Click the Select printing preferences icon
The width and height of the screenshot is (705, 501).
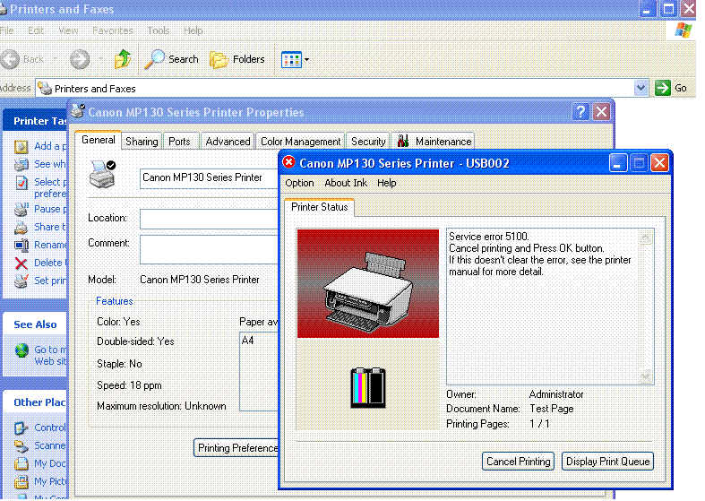(21, 183)
